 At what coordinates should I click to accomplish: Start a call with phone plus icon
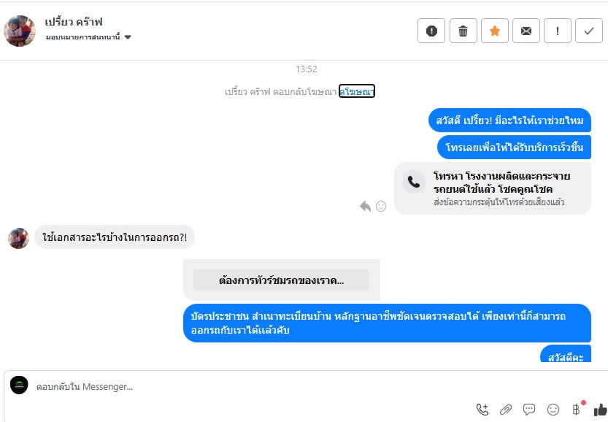click(x=482, y=409)
